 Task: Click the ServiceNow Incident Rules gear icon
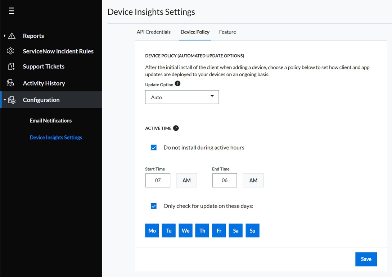click(11, 51)
